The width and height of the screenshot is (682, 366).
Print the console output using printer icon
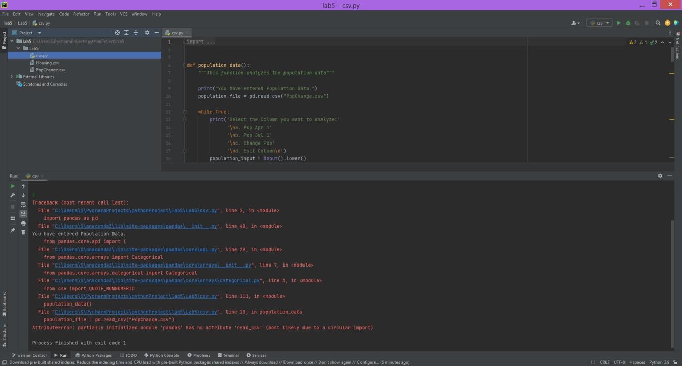click(x=23, y=223)
